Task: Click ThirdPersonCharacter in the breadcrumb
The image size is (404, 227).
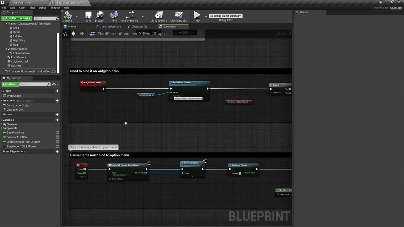Action: tap(117, 34)
